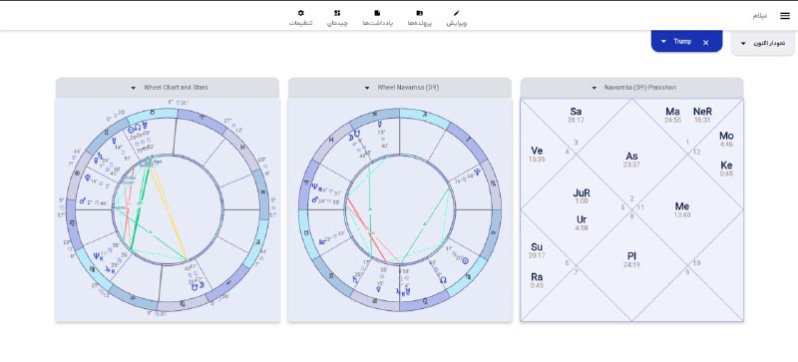798x362 pixels.
Task: Click the Ve planet in Parashari chart
Action: (537, 151)
